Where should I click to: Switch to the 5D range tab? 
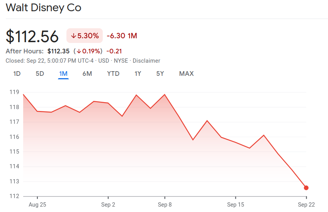point(40,74)
